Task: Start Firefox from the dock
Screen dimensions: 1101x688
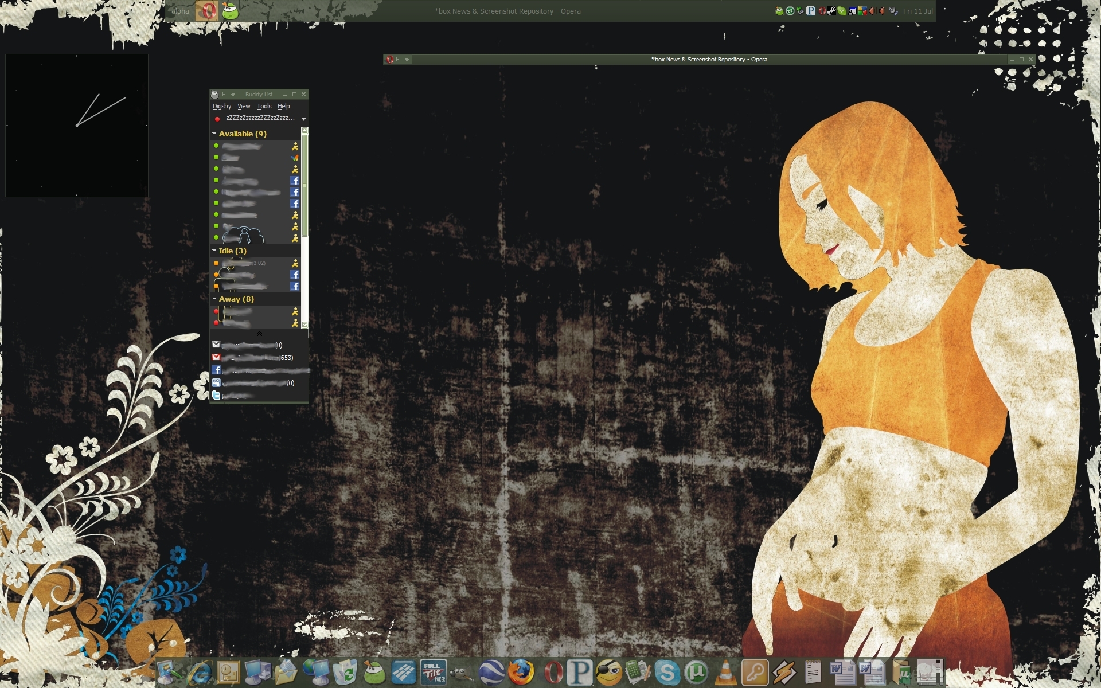Action: pyautogui.click(x=521, y=672)
